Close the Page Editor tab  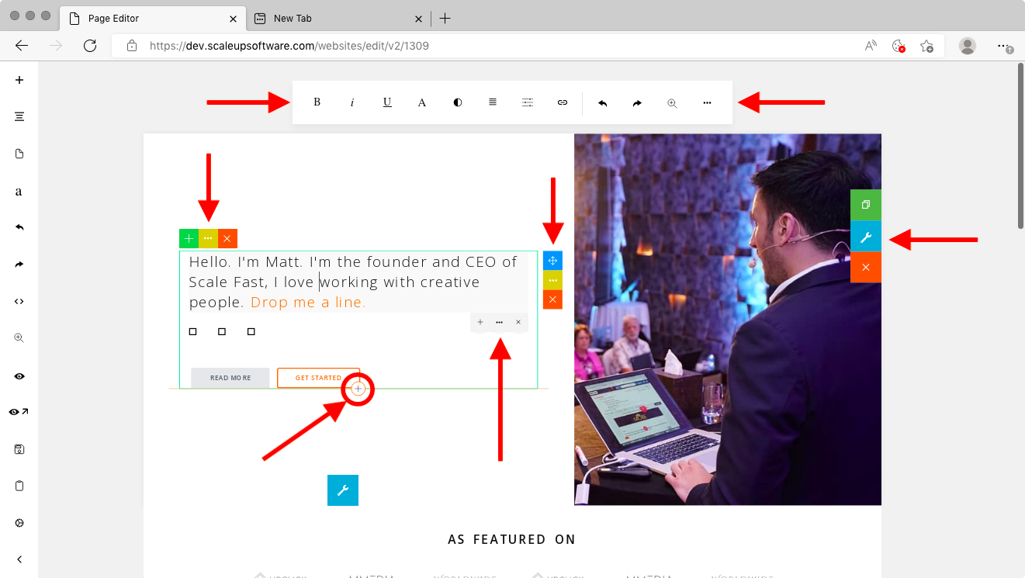pyautogui.click(x=234, y=19)
